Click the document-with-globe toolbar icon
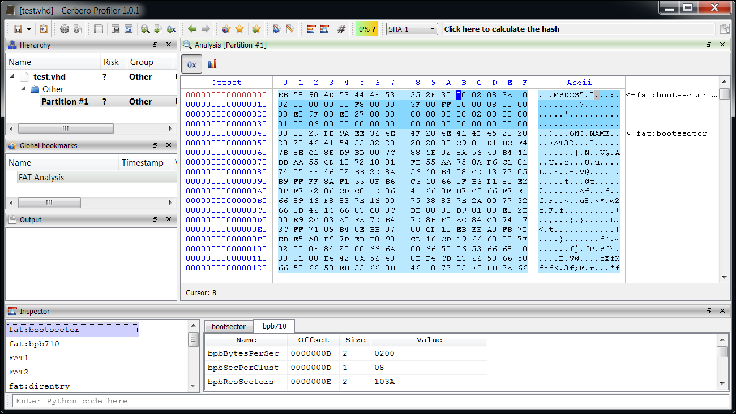 pyautogui.click(x=277, y=29)
